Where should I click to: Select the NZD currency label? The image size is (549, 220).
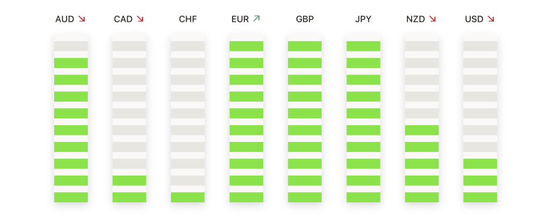click(416, 19)
